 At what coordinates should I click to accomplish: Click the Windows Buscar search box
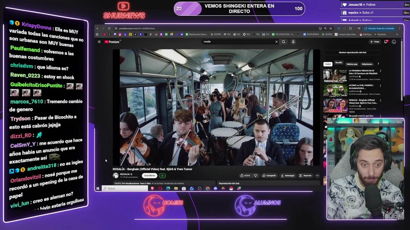tap(125, 188)
